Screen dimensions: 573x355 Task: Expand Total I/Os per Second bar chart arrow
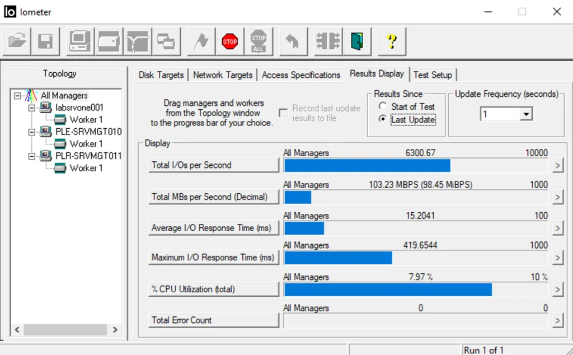pos(557,165)
